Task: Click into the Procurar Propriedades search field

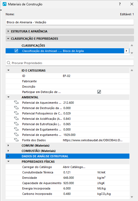Action: [x=70, y=63]
